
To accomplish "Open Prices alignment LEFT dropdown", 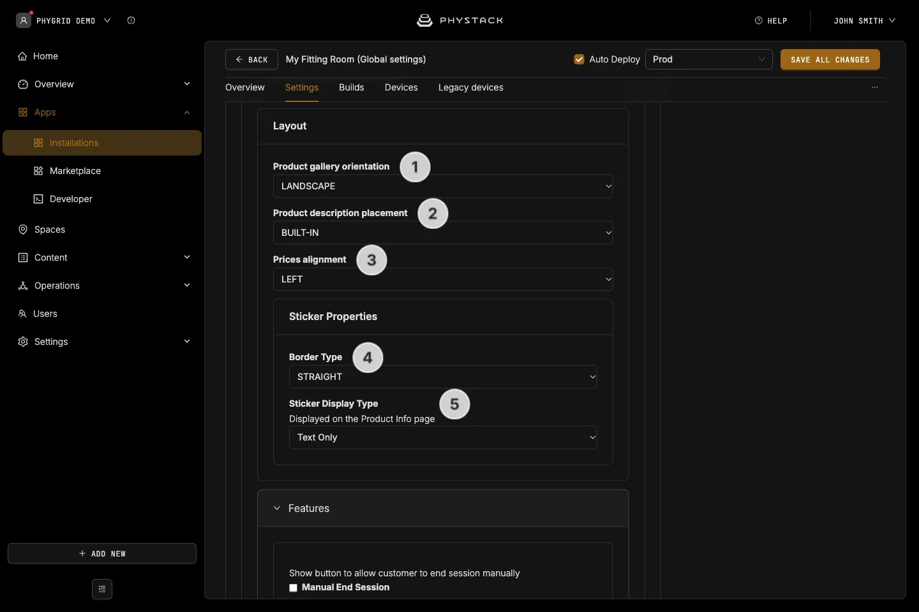I will point(443,279).
